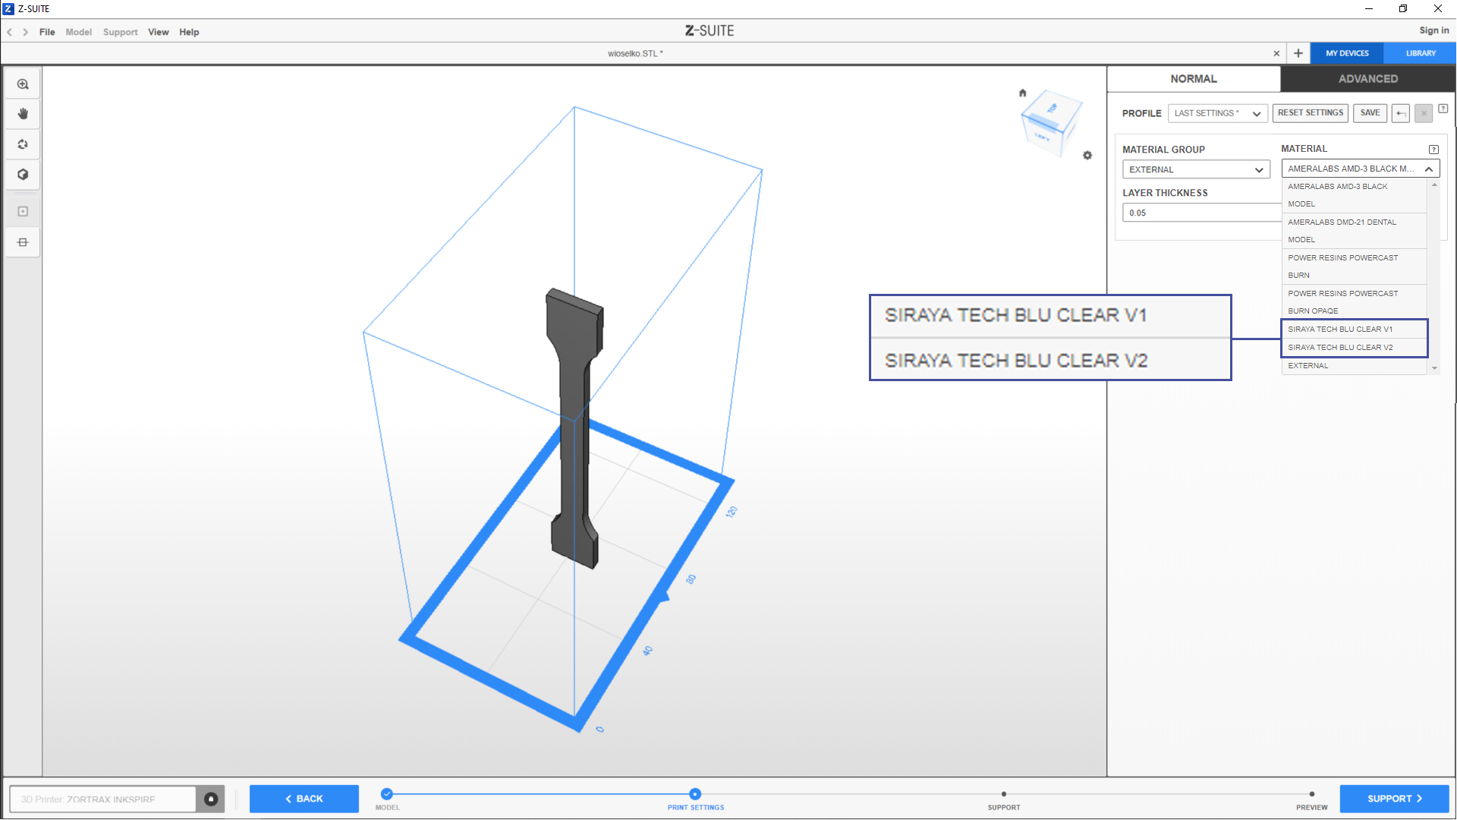Open the view cube options tool
This screenshot has height=820, width=1457.
[23, 175]
